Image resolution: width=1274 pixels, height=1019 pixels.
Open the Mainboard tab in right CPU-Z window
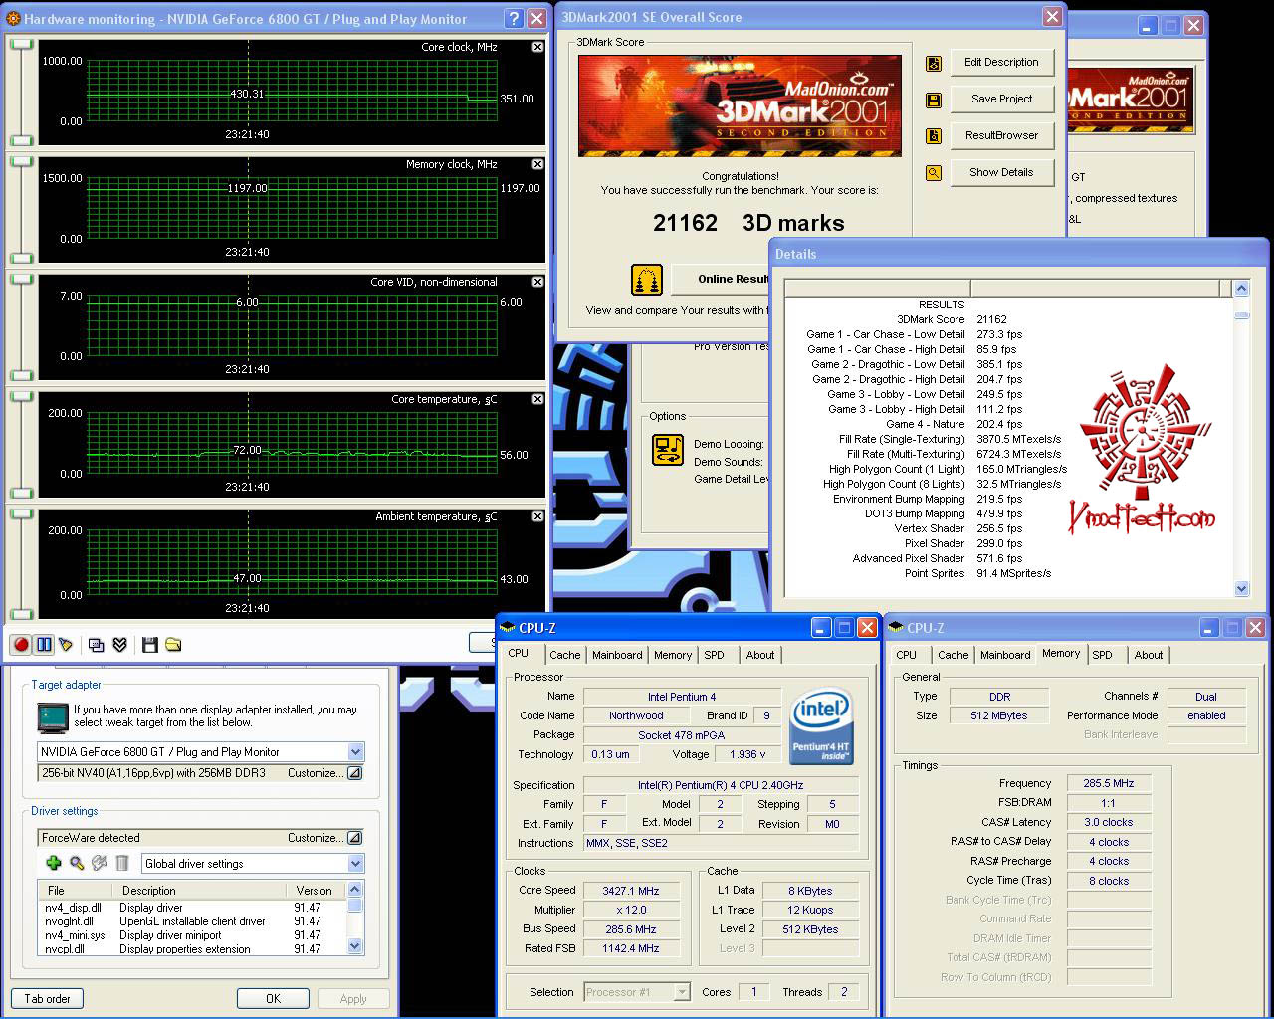(1005, 655)
